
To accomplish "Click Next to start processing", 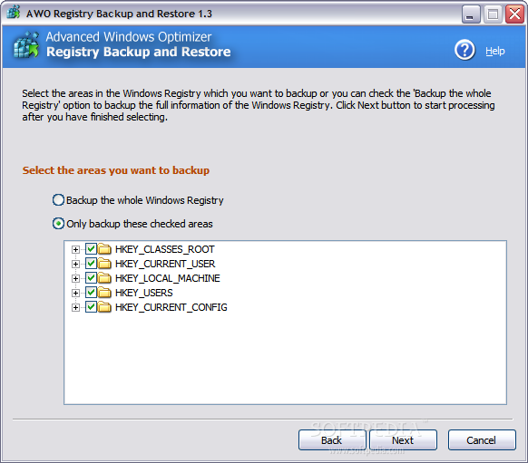I will tap(403, 439).
